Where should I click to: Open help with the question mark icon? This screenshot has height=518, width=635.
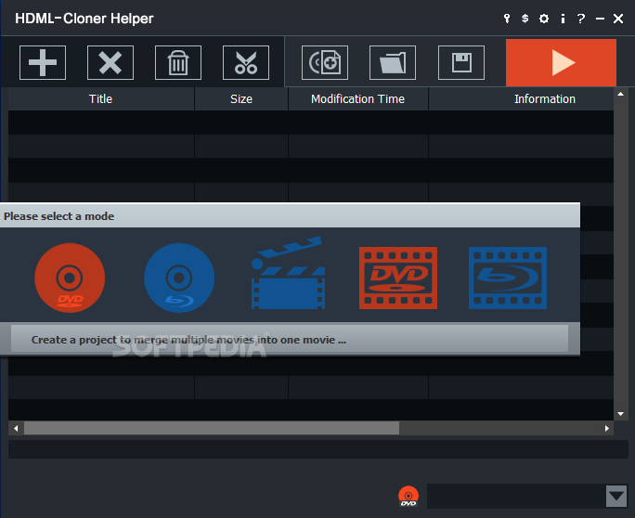pos(581,19)
